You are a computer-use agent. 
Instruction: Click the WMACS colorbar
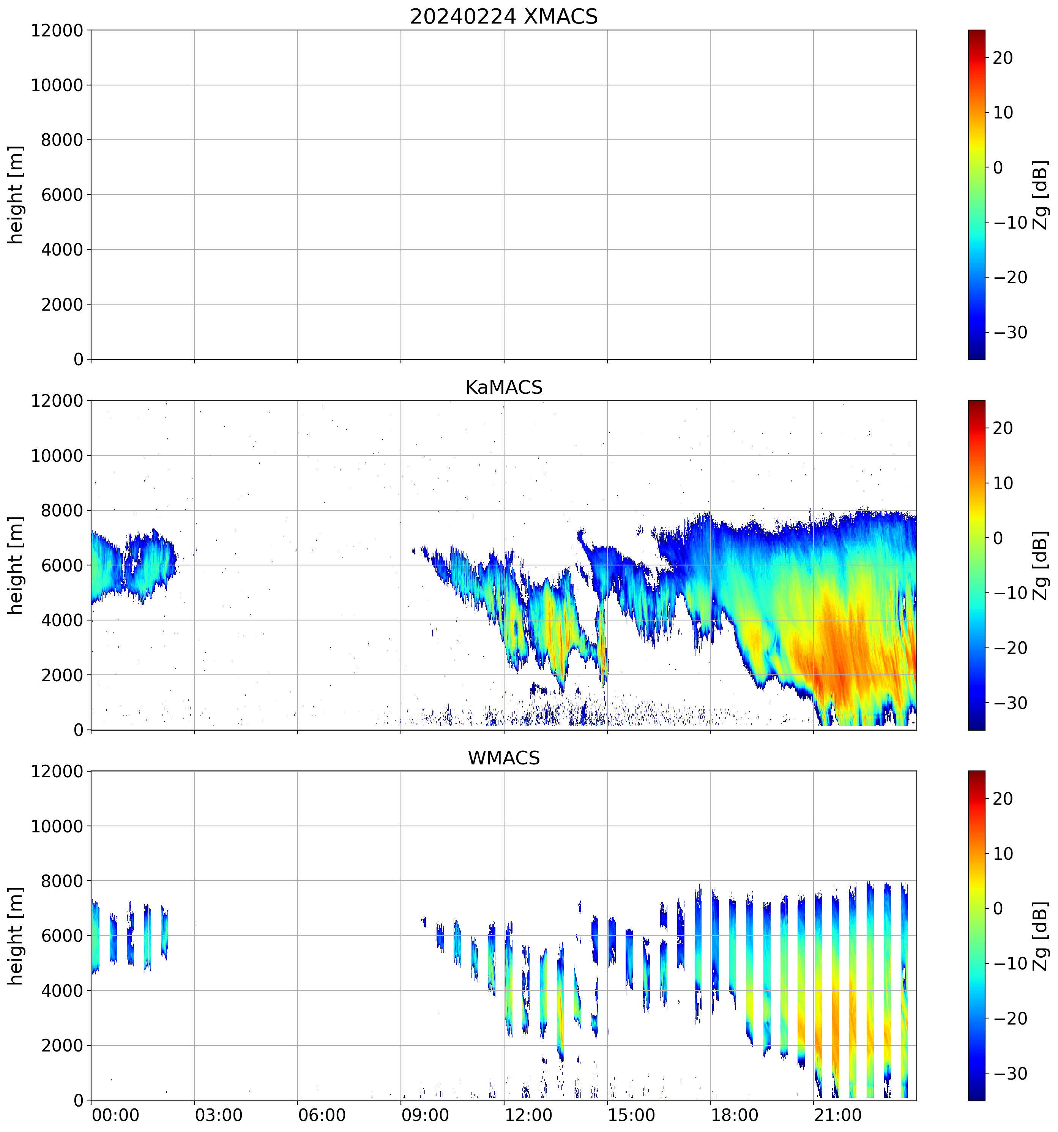click(x=976, y=936)
